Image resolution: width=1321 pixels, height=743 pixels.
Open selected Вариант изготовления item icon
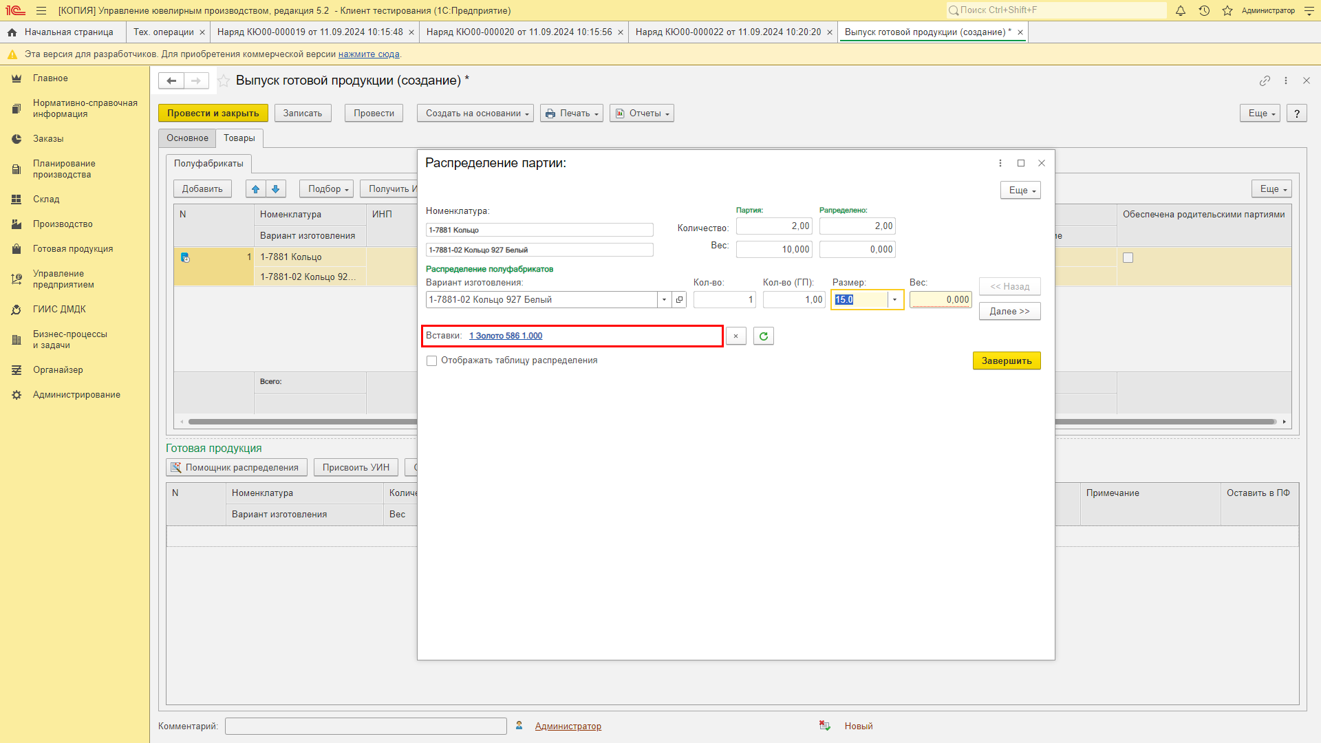pos(679,300)
